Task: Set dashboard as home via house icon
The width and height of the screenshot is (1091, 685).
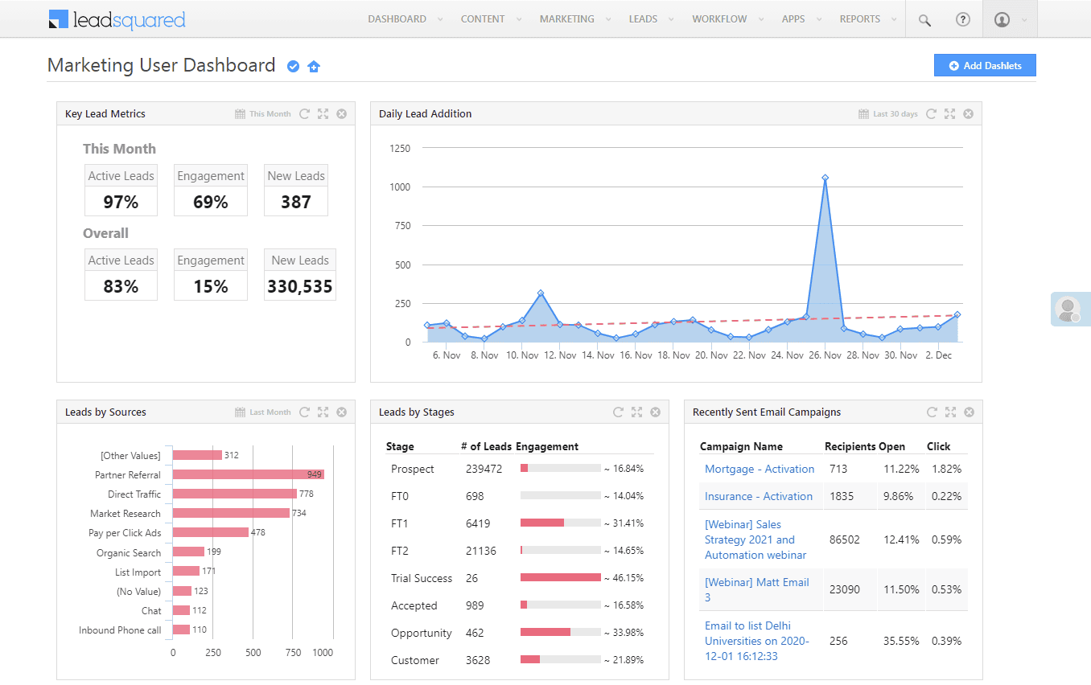Action: [314, 67]
